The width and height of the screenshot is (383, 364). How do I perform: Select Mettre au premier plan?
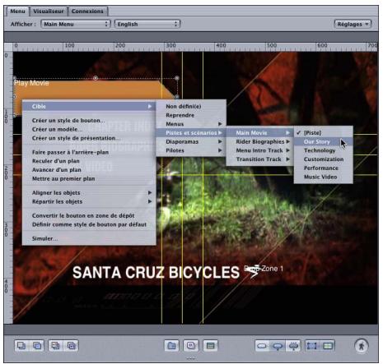pos(89,178)
